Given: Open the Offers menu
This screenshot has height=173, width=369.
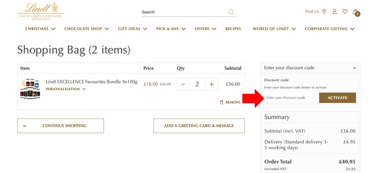Looking at the screenshot, I should [x=205, y=29].
